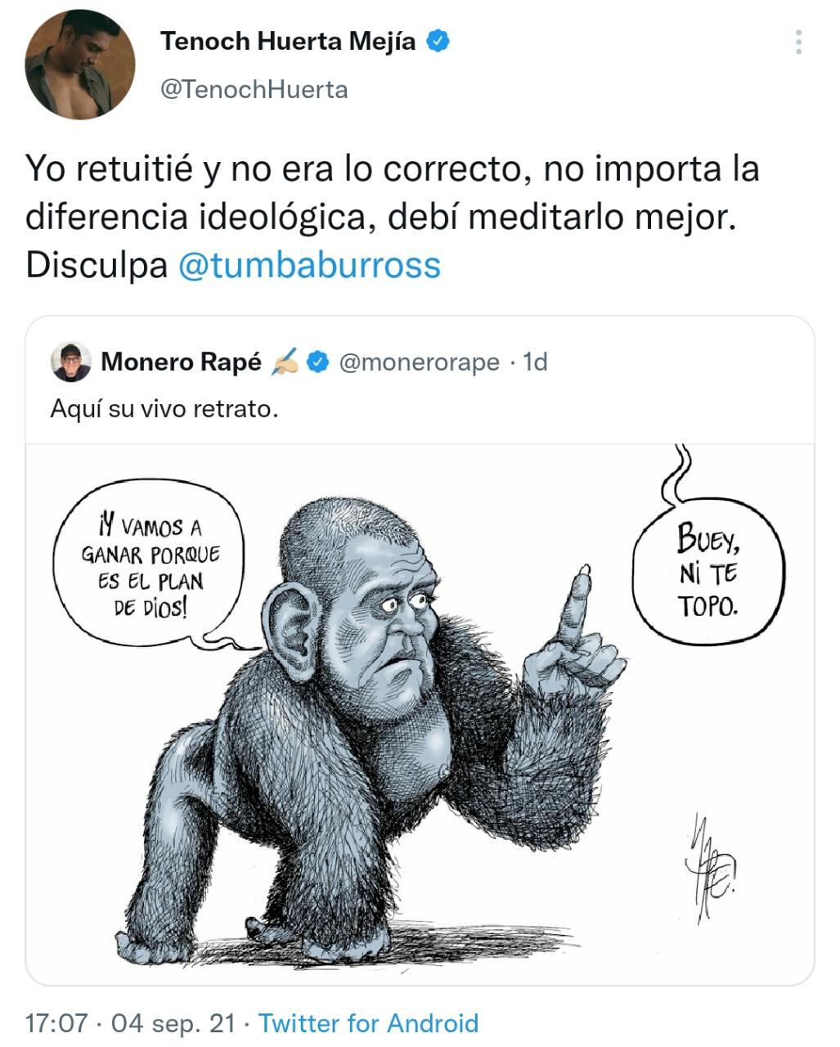Click the main tweet text 'Yo retuitié'

pos(393,216)
